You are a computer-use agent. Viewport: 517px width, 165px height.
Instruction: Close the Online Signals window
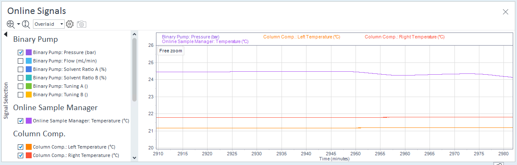(505, 12)
